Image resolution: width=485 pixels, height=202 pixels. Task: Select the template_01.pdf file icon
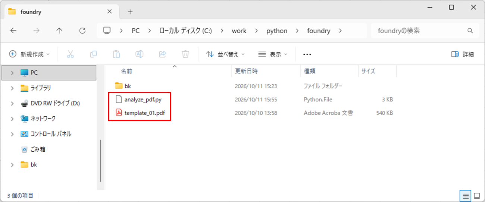click(x=119, y=113)
